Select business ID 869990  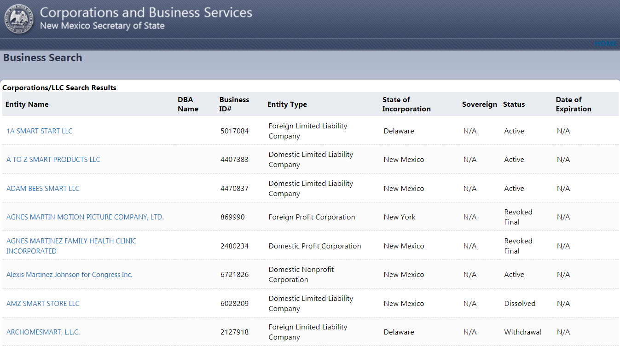tap(232, 217)
